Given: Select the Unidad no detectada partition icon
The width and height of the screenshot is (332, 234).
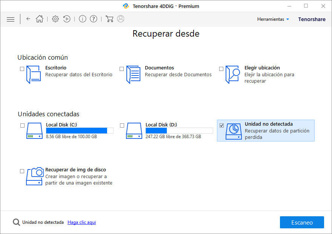Looking at the screenshot, I should click(x=234, y=131).
